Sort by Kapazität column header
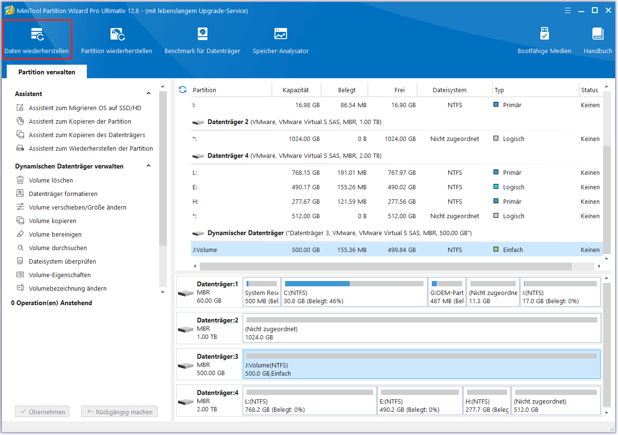 [296, 90]
